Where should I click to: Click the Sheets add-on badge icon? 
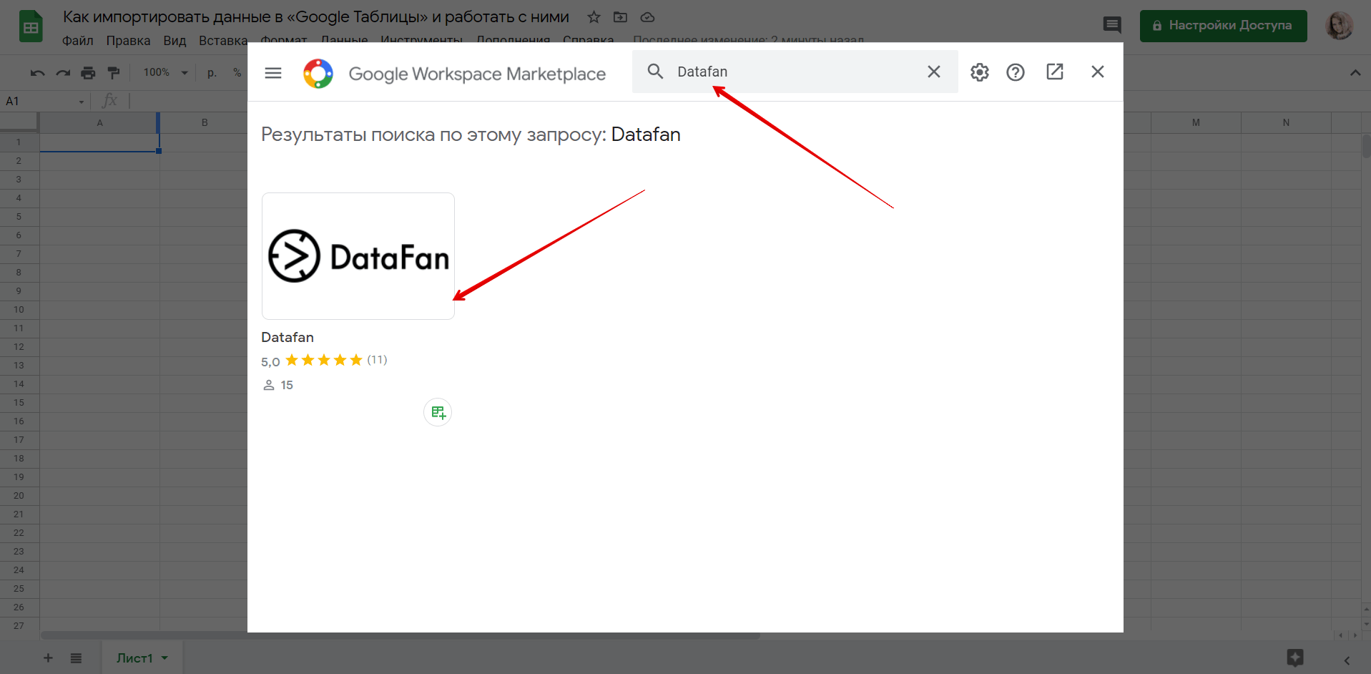(x=438, y=412)
